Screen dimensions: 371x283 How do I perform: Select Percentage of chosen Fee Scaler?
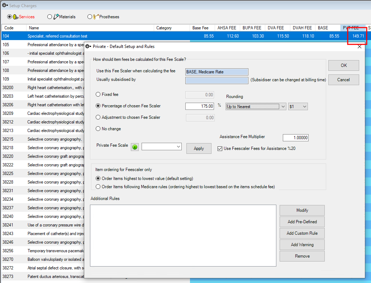(x=98, y=106)
